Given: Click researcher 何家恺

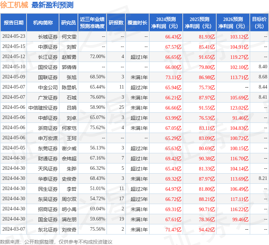Looking at the screenshot, I should coord(69,128).
